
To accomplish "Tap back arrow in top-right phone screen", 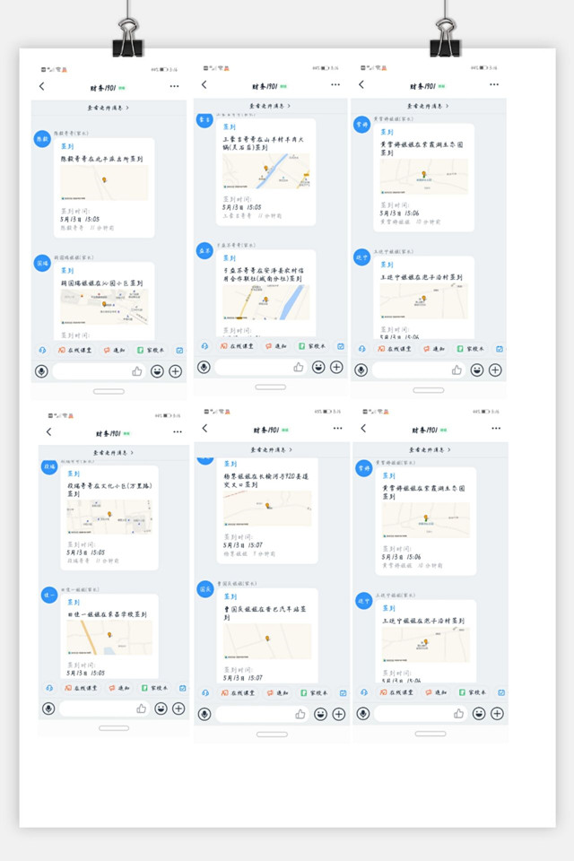I will tap(361, 84).
